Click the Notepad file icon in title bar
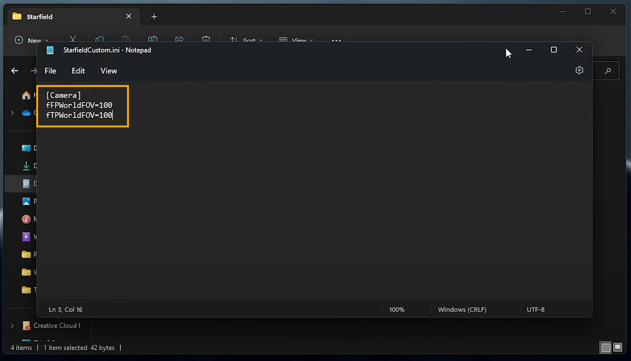This screenshot has height=361, width=631. click(50, 50)
